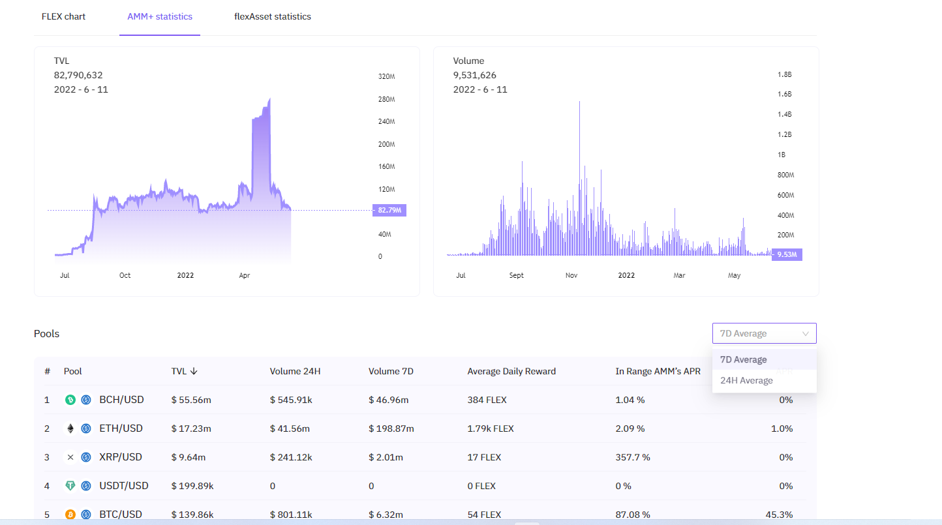Sort by the Volume 24H column header
This screenshot has width=942, height=525.
[x=295, y=371]
